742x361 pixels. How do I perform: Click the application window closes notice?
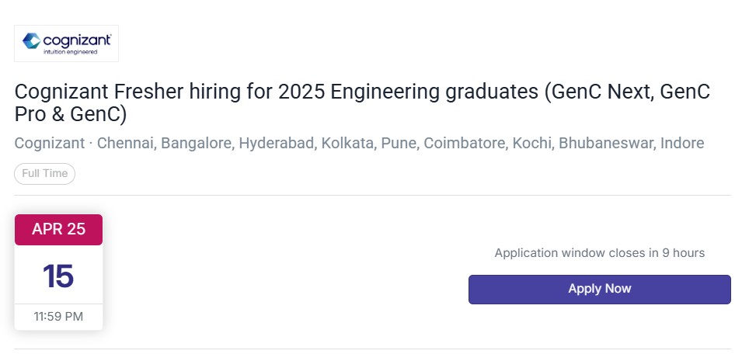(x=600, y=253)
